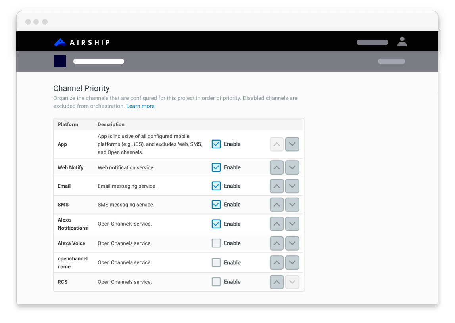Move Web Notify channel up
Image resolution: width=455 pixels, height=323 pixels.
coord(276,168)
